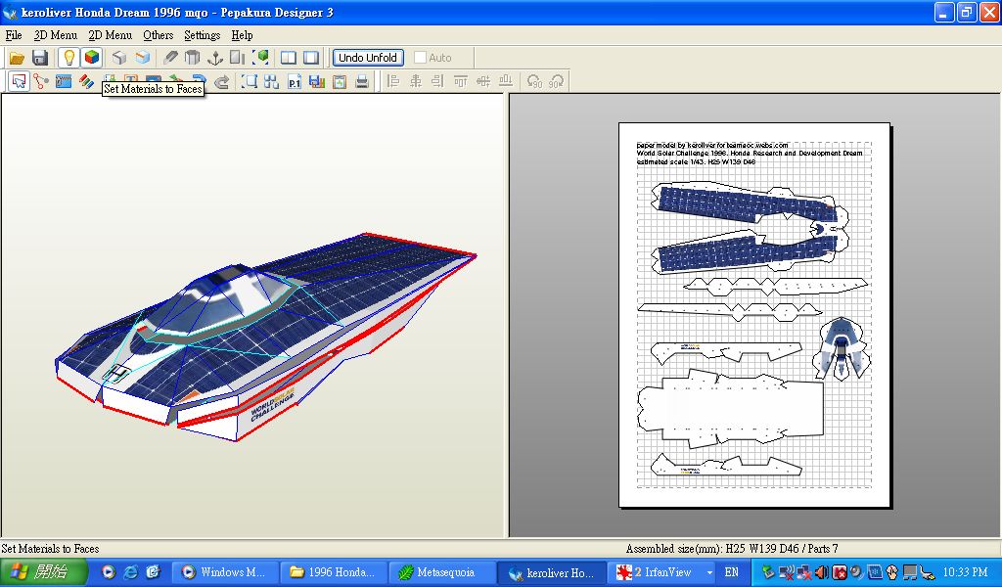Click the align top icon
Viewport: 1002px width, 587px height.
pyautogui.click(x=460, y=81)
